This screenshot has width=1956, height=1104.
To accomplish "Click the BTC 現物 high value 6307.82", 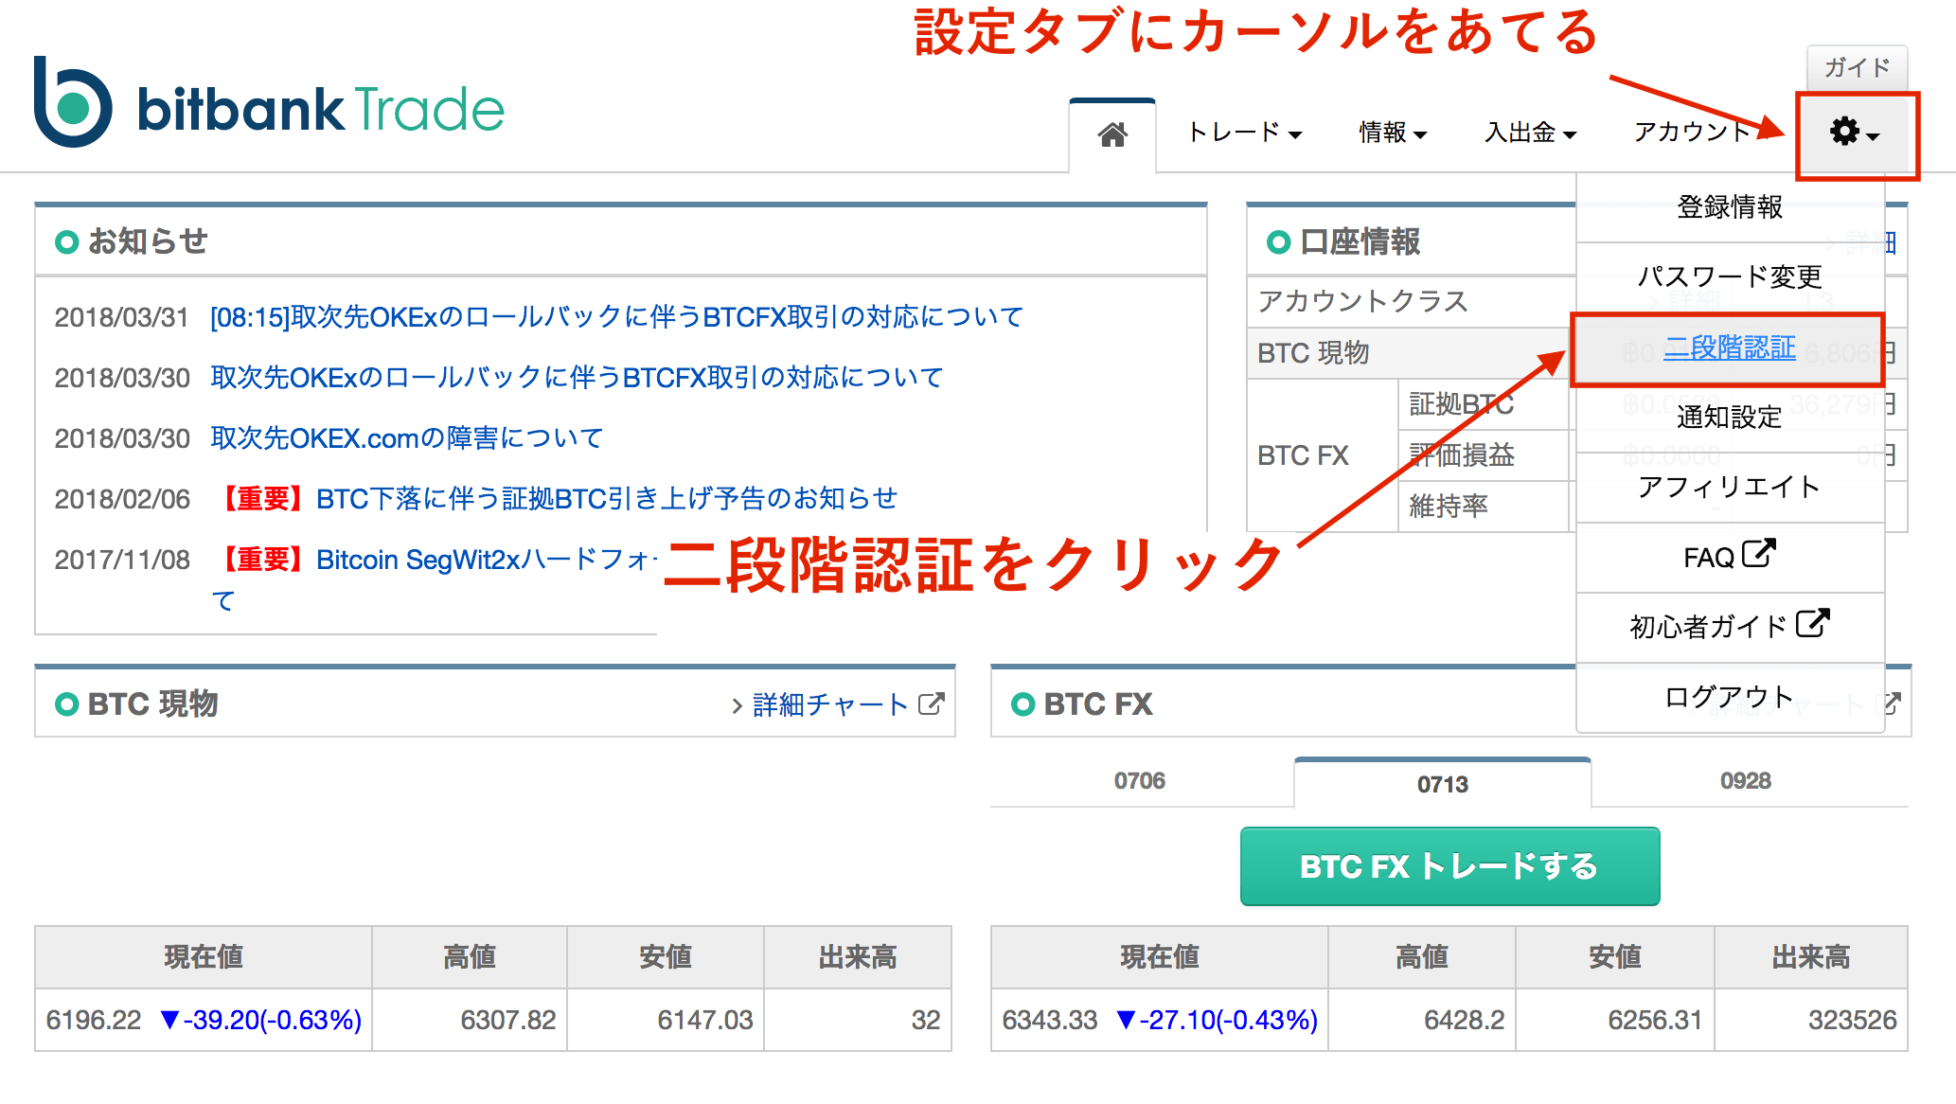I will 508,1020.
